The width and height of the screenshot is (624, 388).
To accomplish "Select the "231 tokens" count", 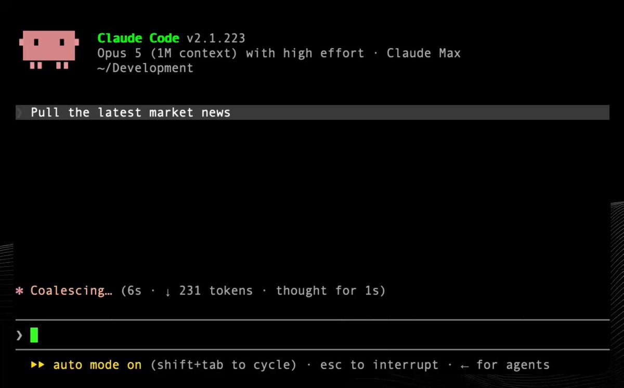I will (216, 291).
